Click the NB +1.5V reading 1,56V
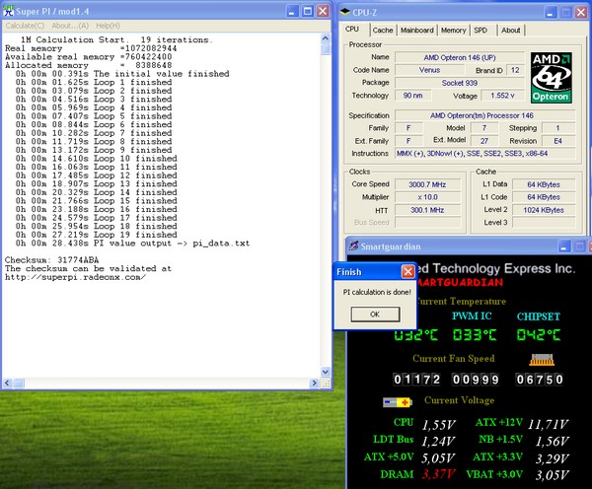The image size is (592, 489). coord(553,441)
